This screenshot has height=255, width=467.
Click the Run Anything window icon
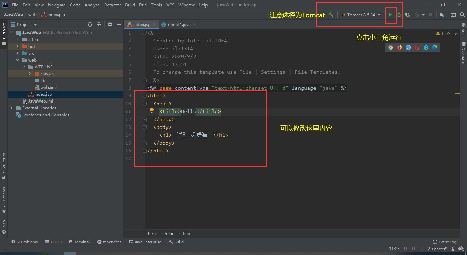click(453, 15)
